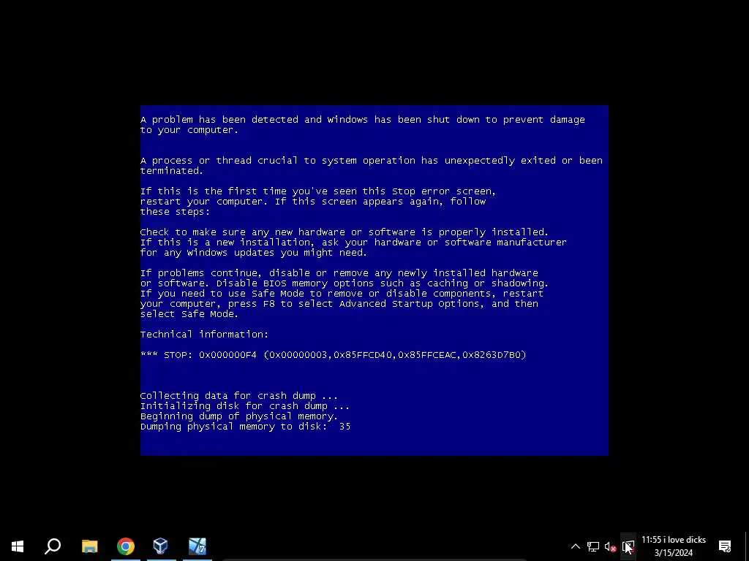Screen dimensions: 749x561
Task: Click 'select Safe Mode.' line
Action: [x=189, y=314]
